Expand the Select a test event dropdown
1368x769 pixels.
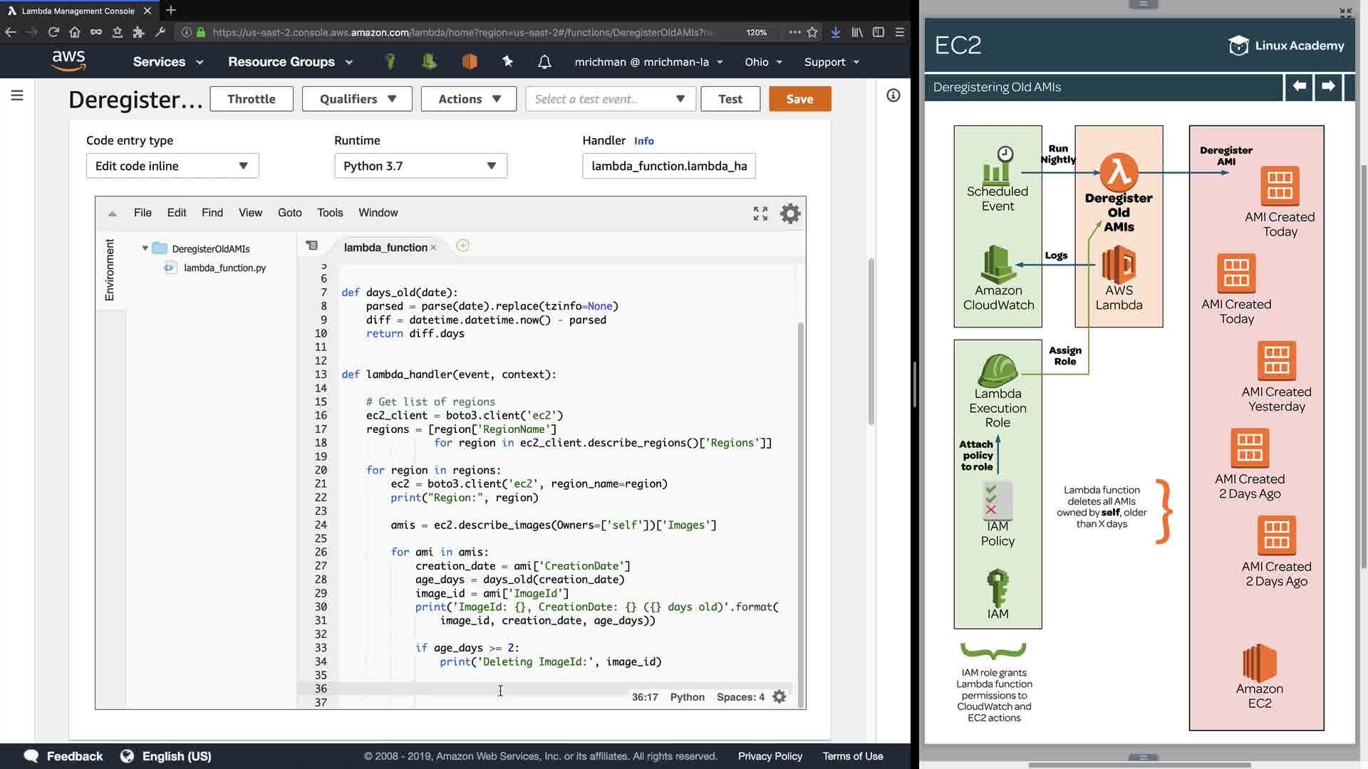pos(610,99)
